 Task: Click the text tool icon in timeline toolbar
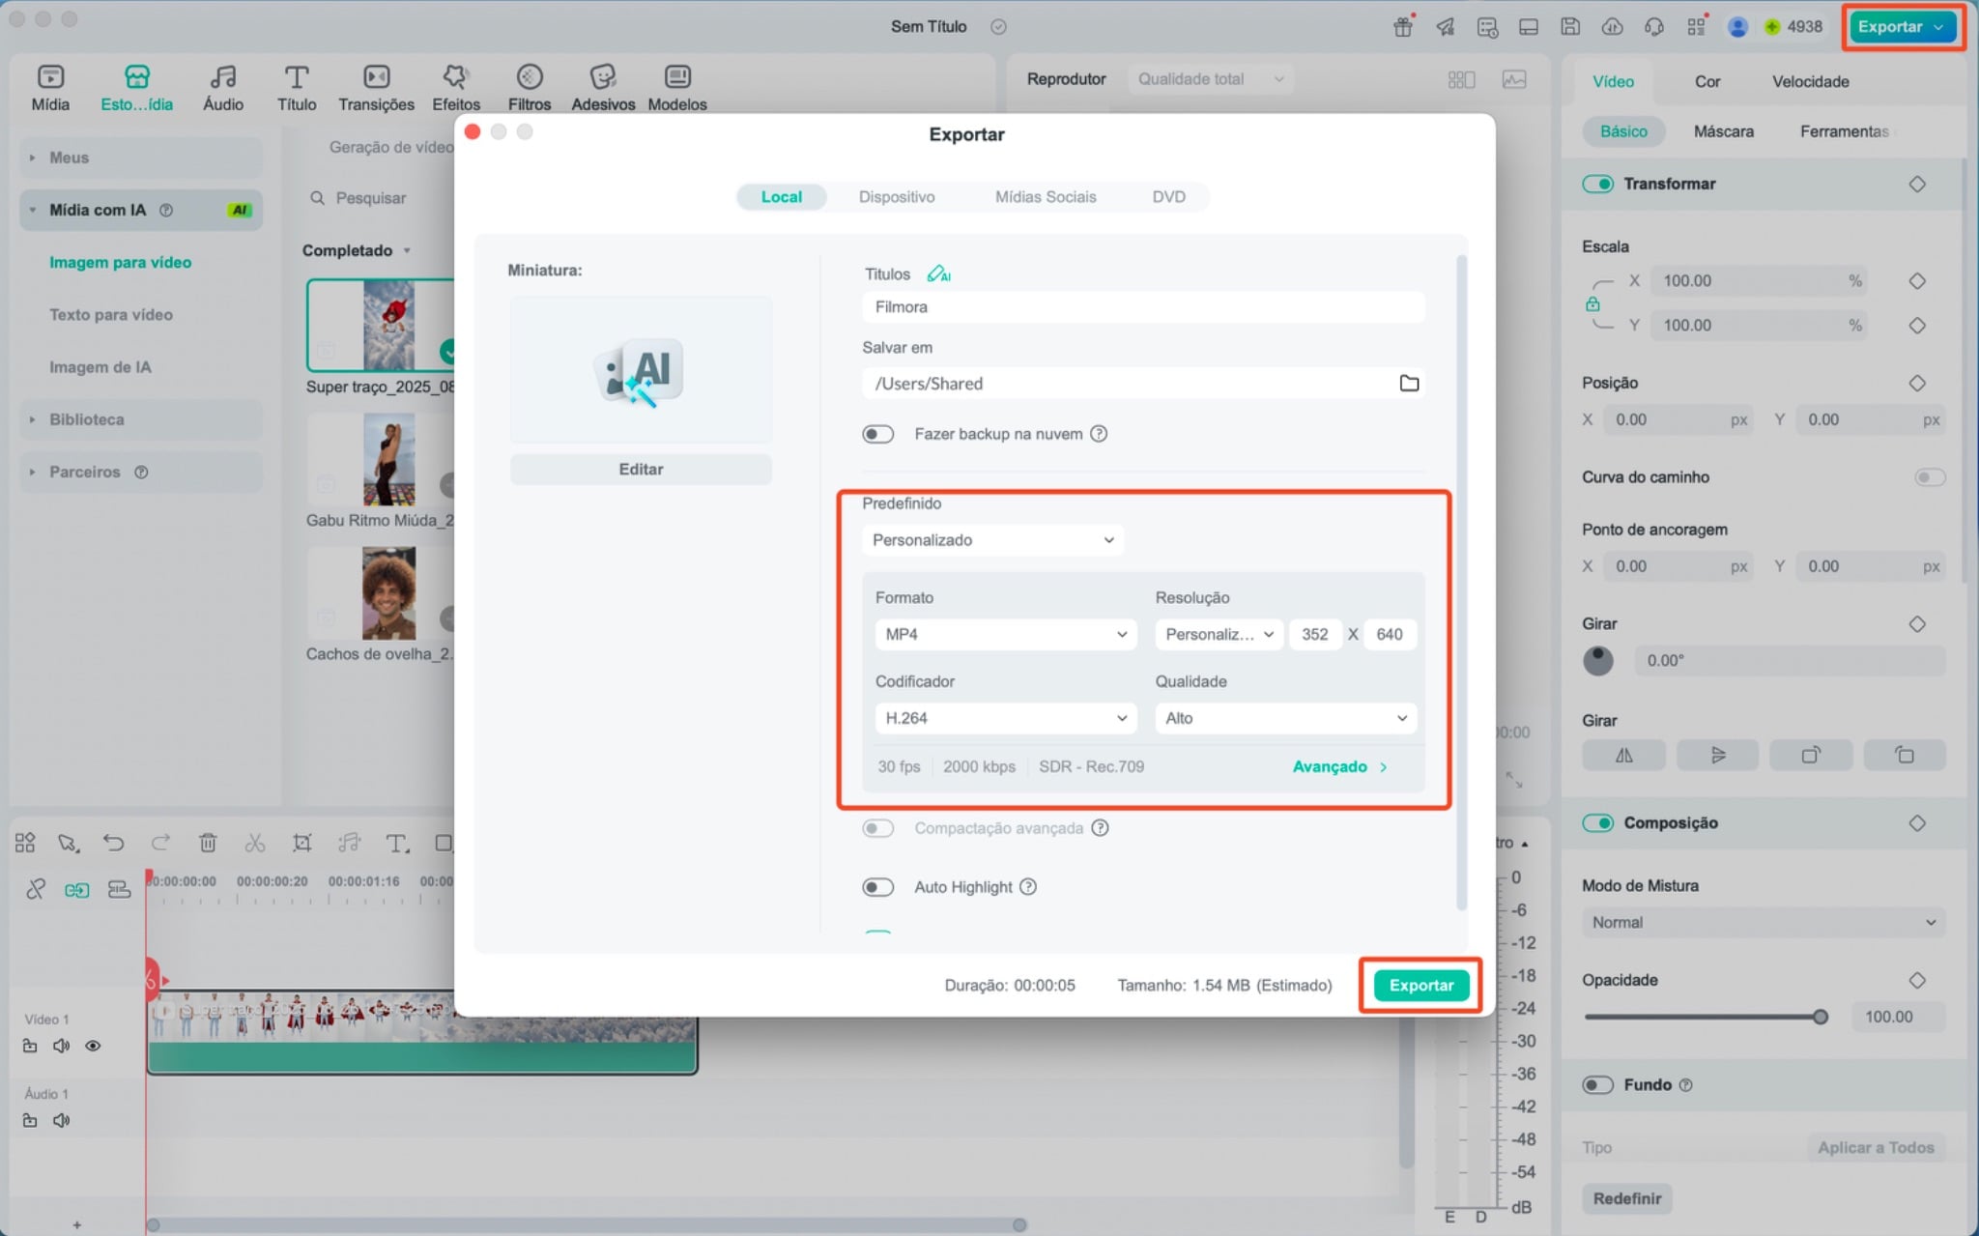(397, 843)
